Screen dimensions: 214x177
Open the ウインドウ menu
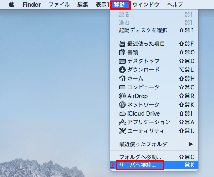click(x=146, y=5)
